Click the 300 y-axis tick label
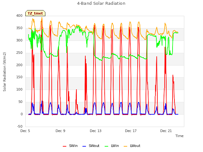The image size is (203, 152). (19, 40)
